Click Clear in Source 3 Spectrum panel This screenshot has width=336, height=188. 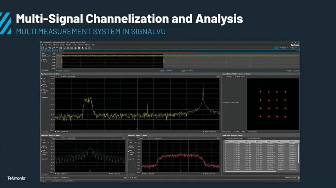(x=218, y=138)
